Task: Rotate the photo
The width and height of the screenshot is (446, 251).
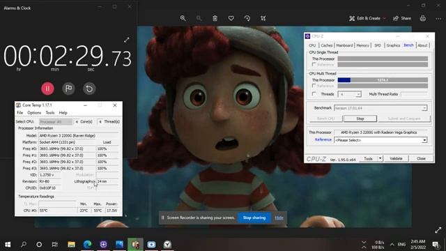Action: (x=247, y=18)
